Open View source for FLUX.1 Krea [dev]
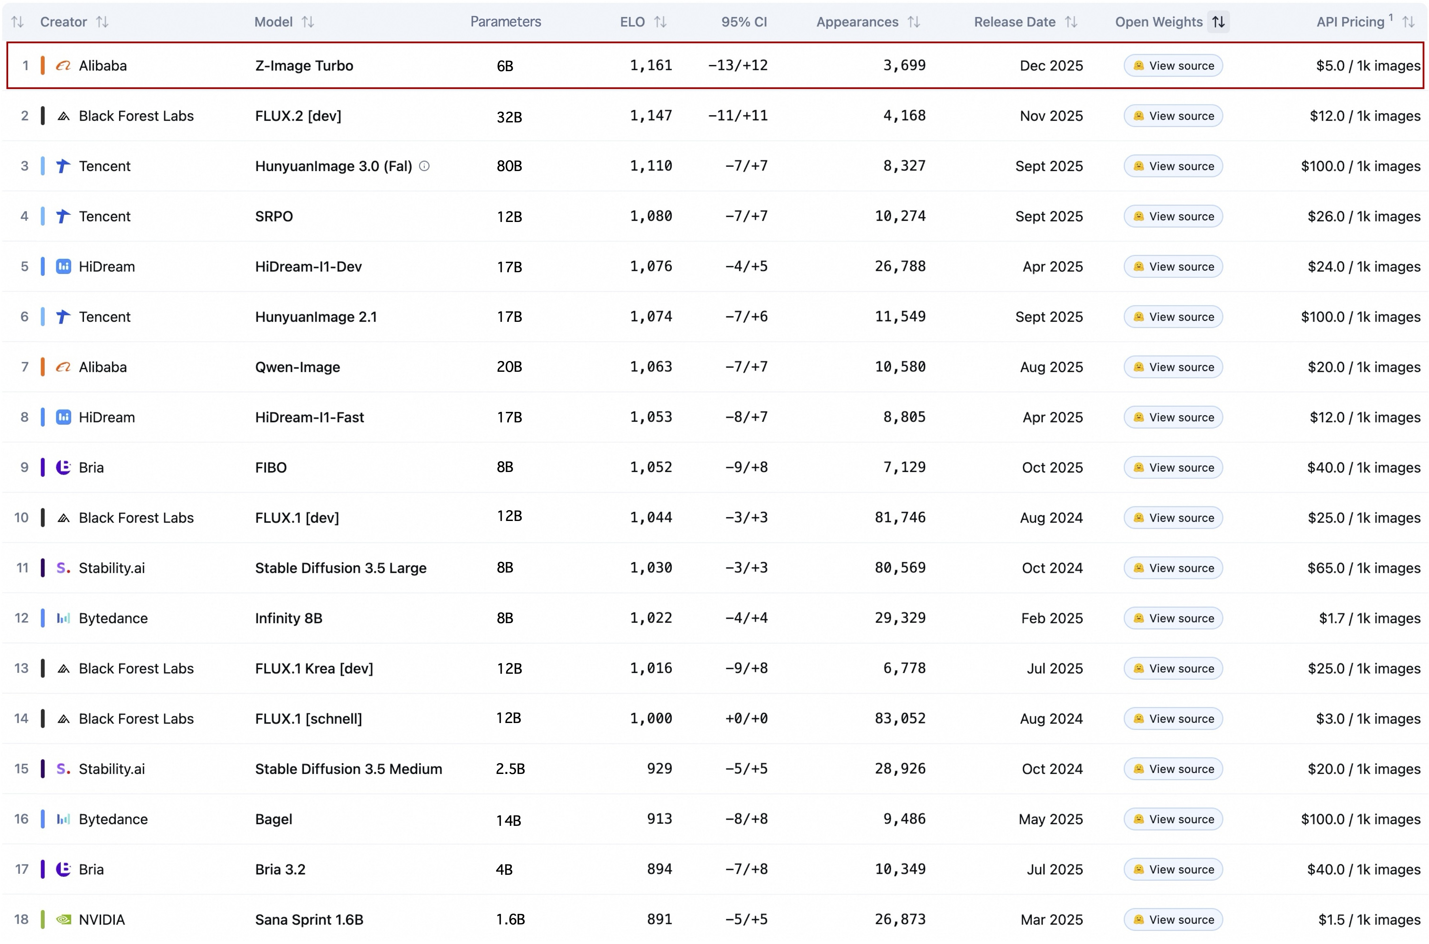Viewport: 1429px width, 944px height. (x=1173, y=669)
